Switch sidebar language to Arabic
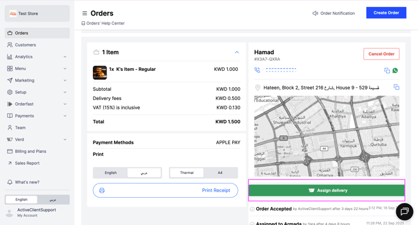 tap(53, 200)
